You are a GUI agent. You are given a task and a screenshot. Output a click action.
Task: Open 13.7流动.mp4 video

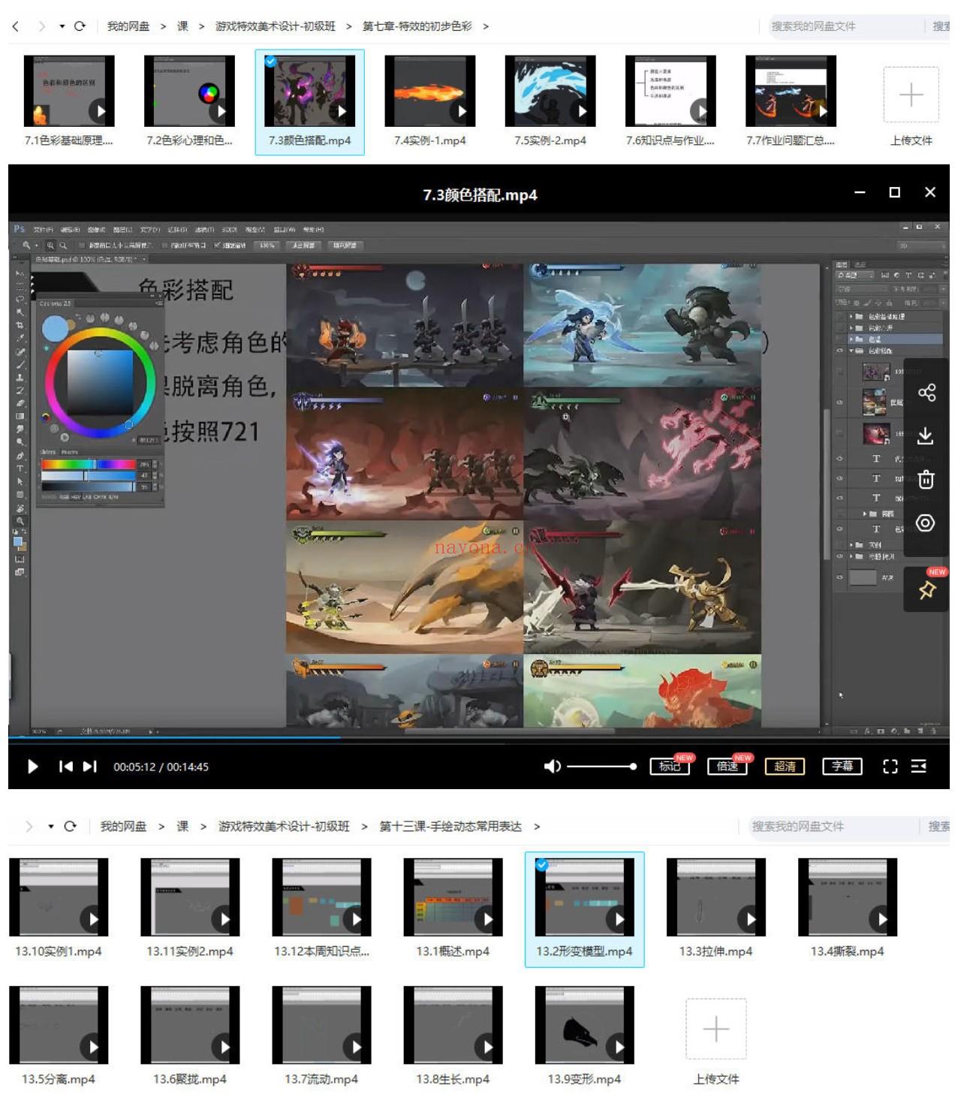[x=321, y=1025]
